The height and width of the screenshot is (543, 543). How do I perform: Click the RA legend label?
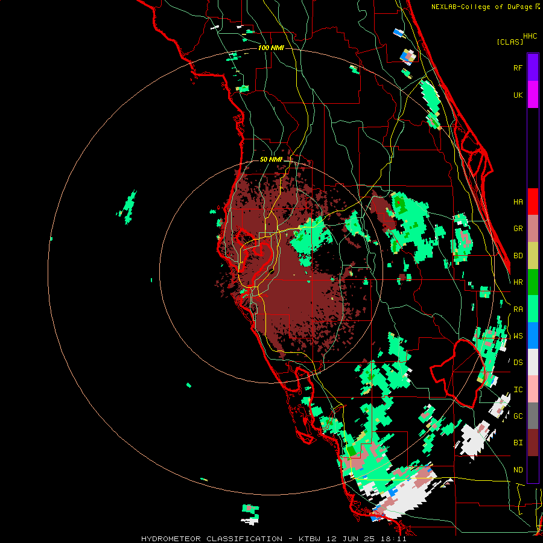[x=518, y=309]
